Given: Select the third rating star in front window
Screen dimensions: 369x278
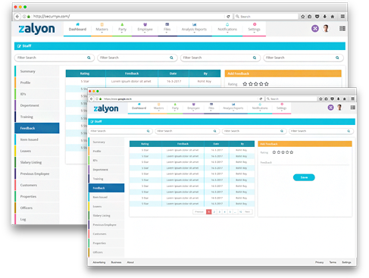Looking at the screenshot, I should (x=283, y=152).
